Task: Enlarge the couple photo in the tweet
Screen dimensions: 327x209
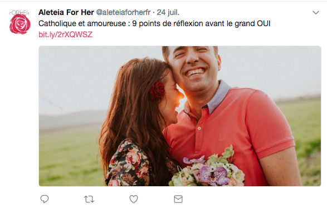Action: [180, 116]
